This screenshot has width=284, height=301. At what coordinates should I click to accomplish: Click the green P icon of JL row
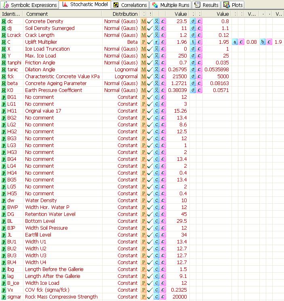pyautogui.click(x=4, y=235)
